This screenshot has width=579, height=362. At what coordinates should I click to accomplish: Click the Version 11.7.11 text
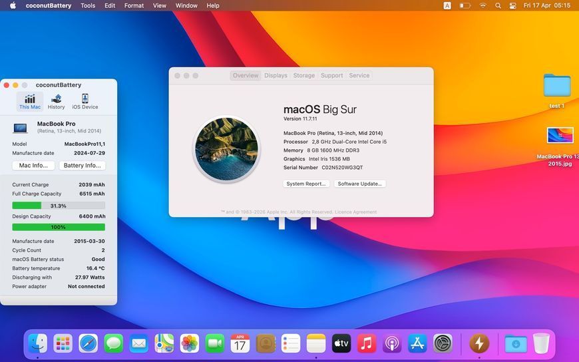300,118
